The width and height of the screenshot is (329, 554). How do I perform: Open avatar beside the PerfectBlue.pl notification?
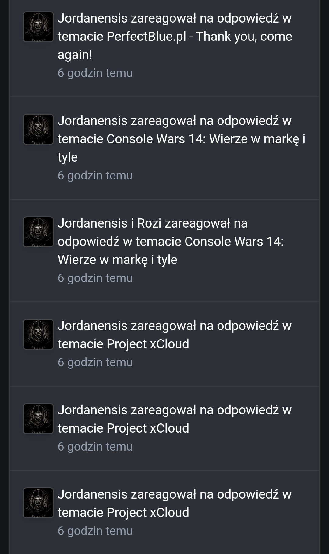tap(38, 27)
